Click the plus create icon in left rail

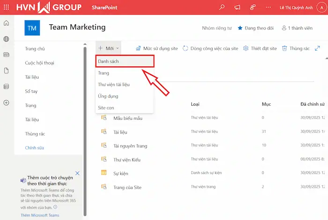click(6, 103)
